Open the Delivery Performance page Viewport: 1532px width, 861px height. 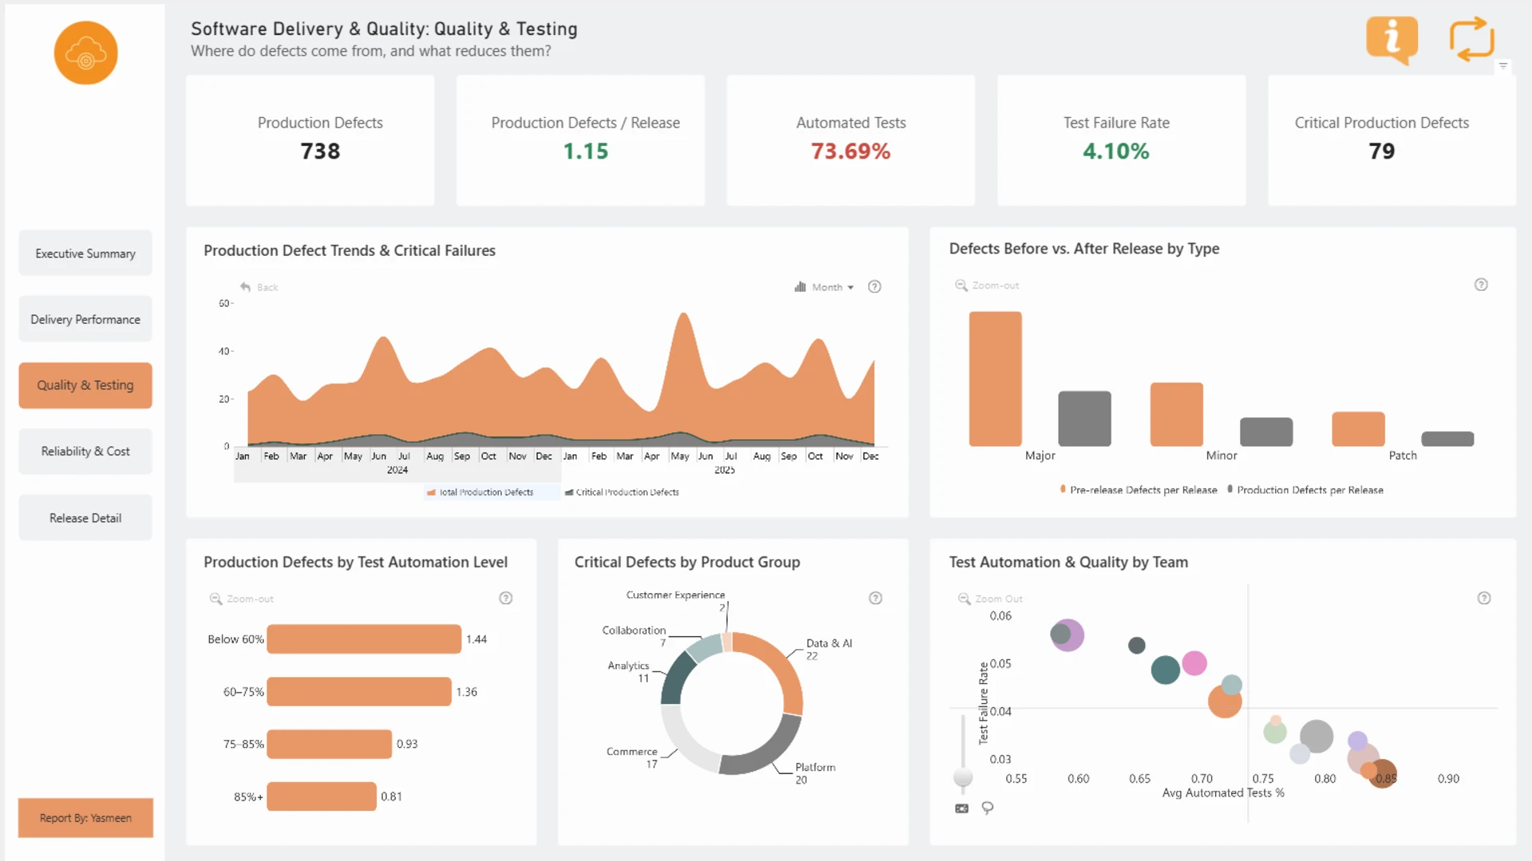tap(85, 319)
